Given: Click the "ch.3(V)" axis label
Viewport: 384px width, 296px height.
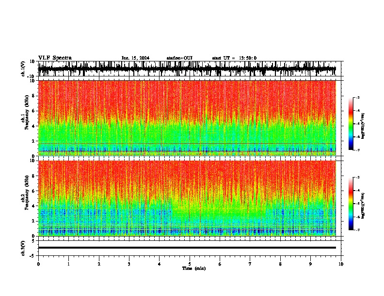Looking at the screenshot, I should click(23, 248).
